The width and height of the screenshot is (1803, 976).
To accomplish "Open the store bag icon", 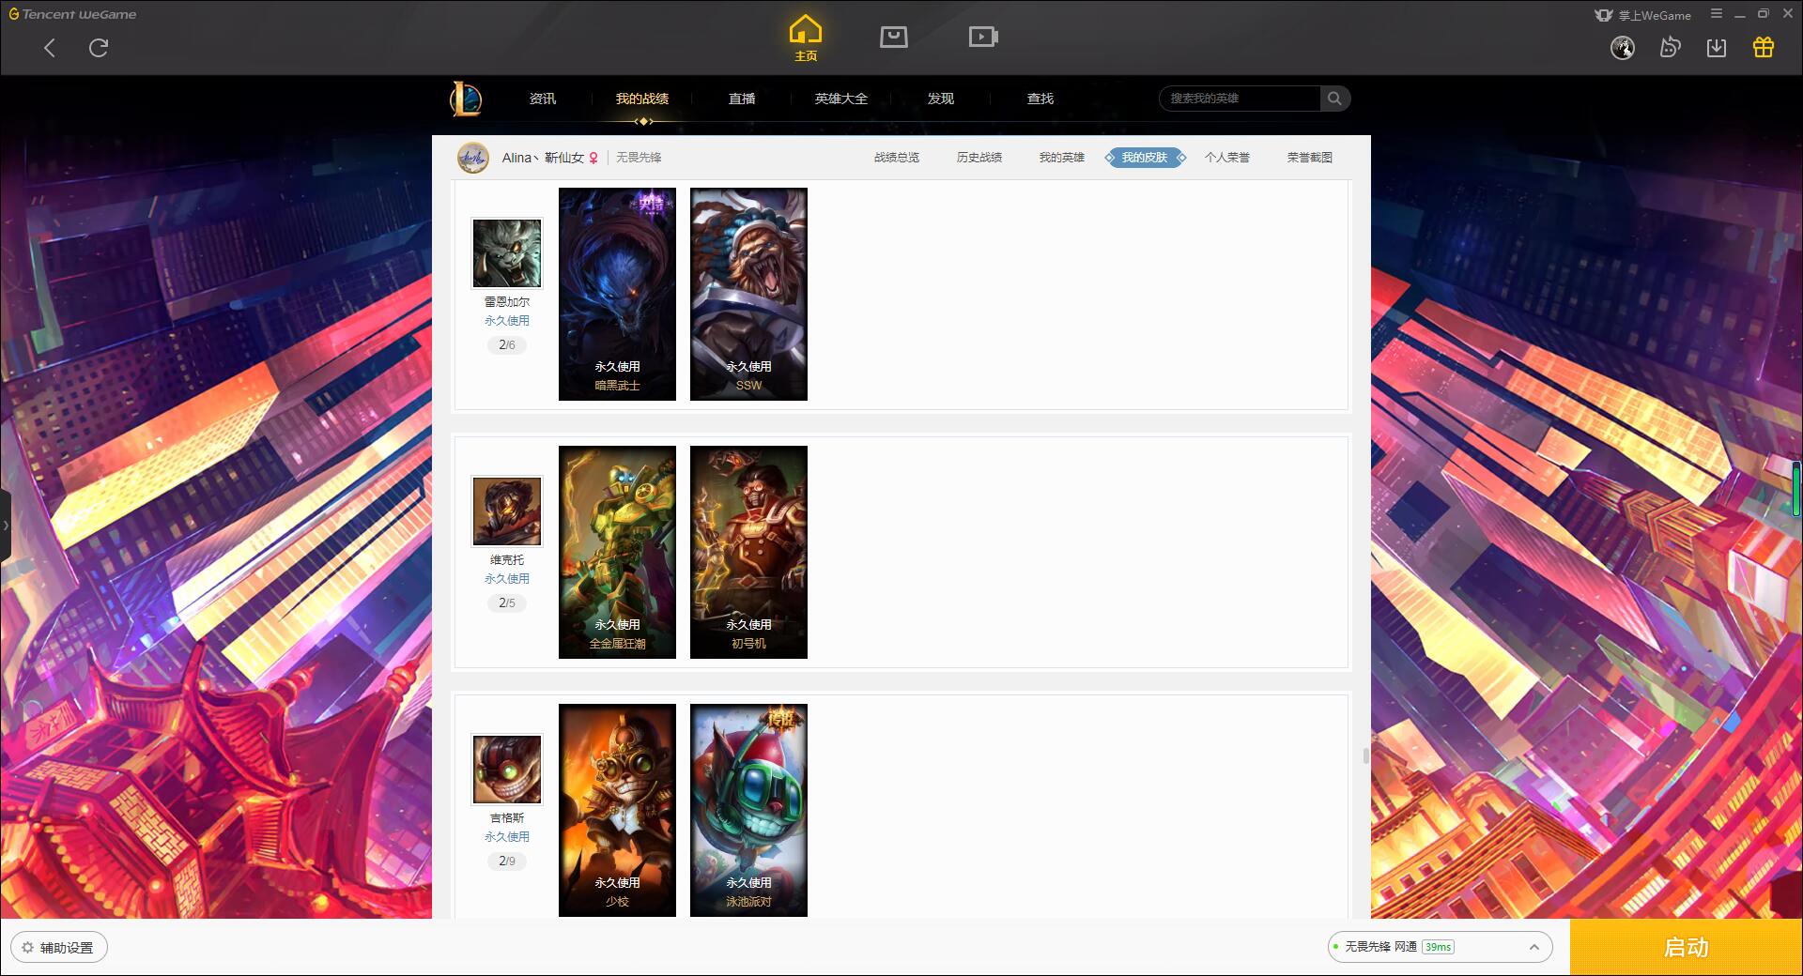I will pos(894,37).
